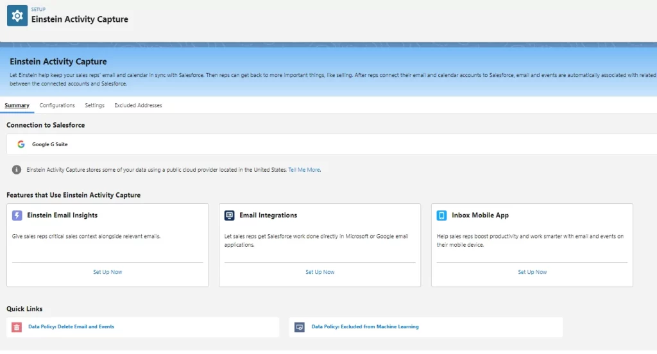
Task: Click the Email Integrations card icon
Action: 229,215
